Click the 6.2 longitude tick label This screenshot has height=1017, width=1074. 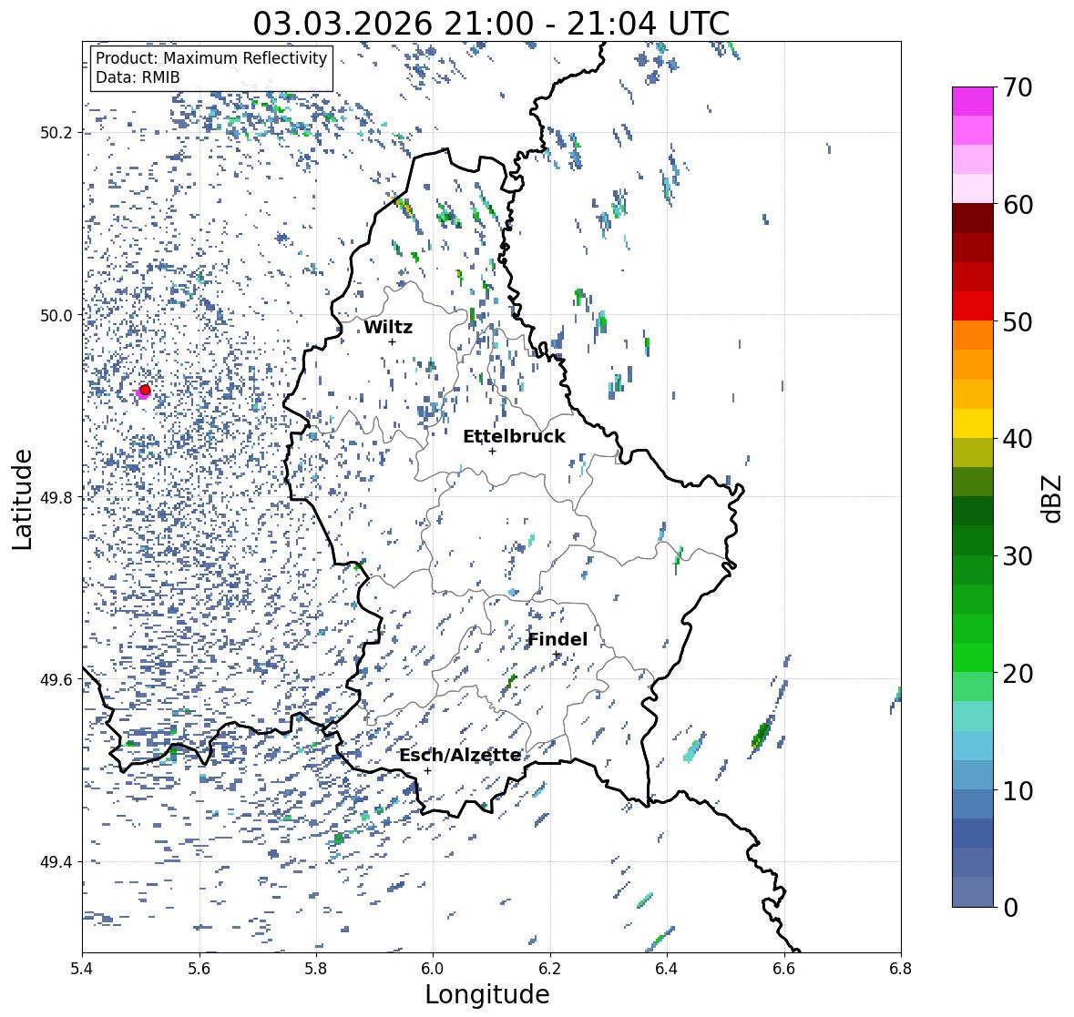550,968
